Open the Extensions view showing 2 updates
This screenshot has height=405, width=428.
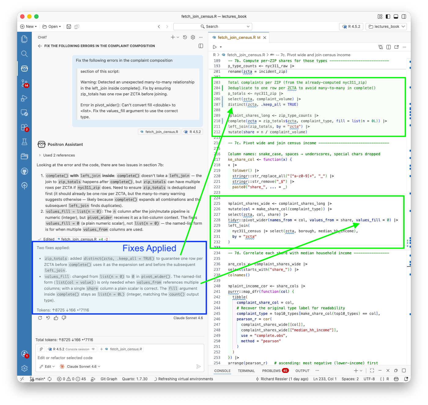click(x=24, y=127)
